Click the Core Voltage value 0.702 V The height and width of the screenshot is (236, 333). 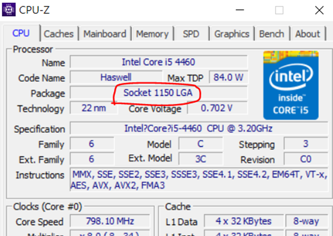pos(217,108)
